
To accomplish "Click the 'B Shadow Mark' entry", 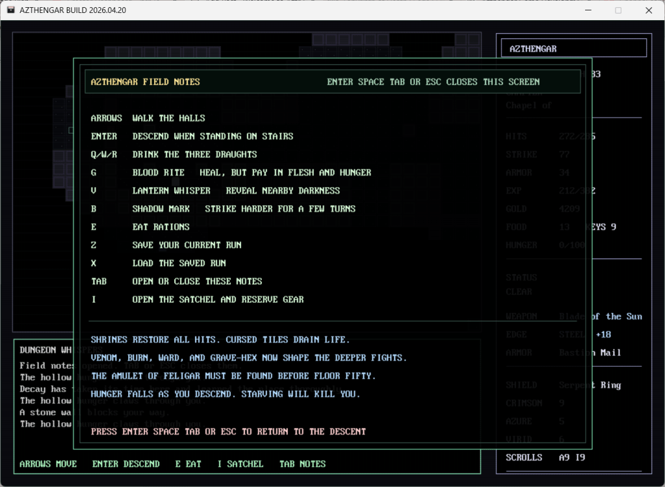I will click(223, 209).
